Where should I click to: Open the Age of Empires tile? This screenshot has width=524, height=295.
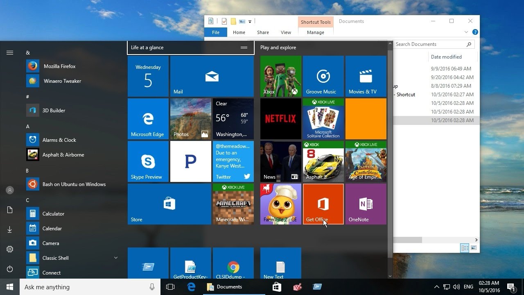[366, 161]
